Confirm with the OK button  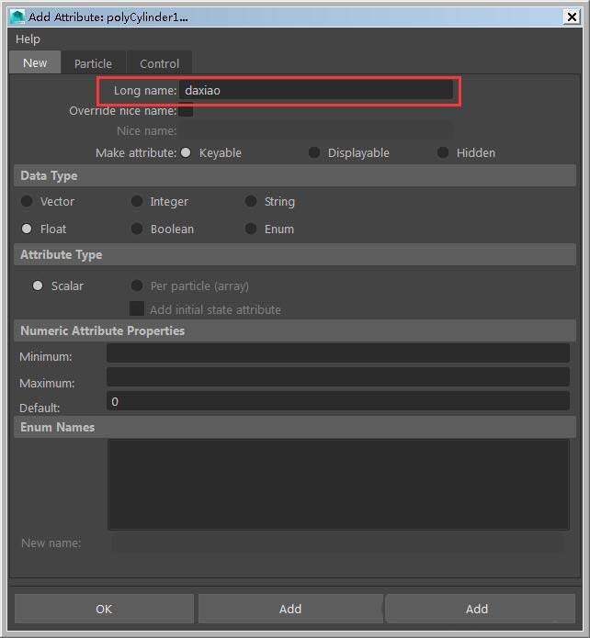pyautogui.click(x=105, y=609)
